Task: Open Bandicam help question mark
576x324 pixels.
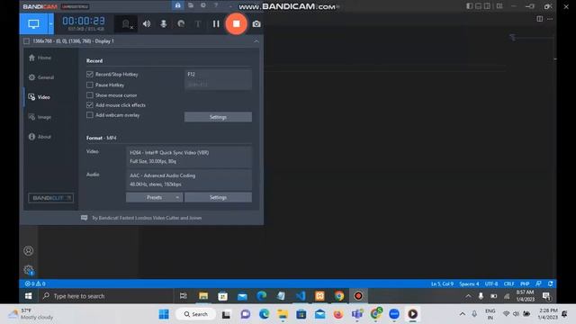Action: click(x=216, y=5)
